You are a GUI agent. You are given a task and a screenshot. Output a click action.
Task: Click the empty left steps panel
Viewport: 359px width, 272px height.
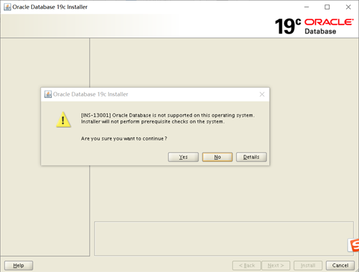pos(45,147)
